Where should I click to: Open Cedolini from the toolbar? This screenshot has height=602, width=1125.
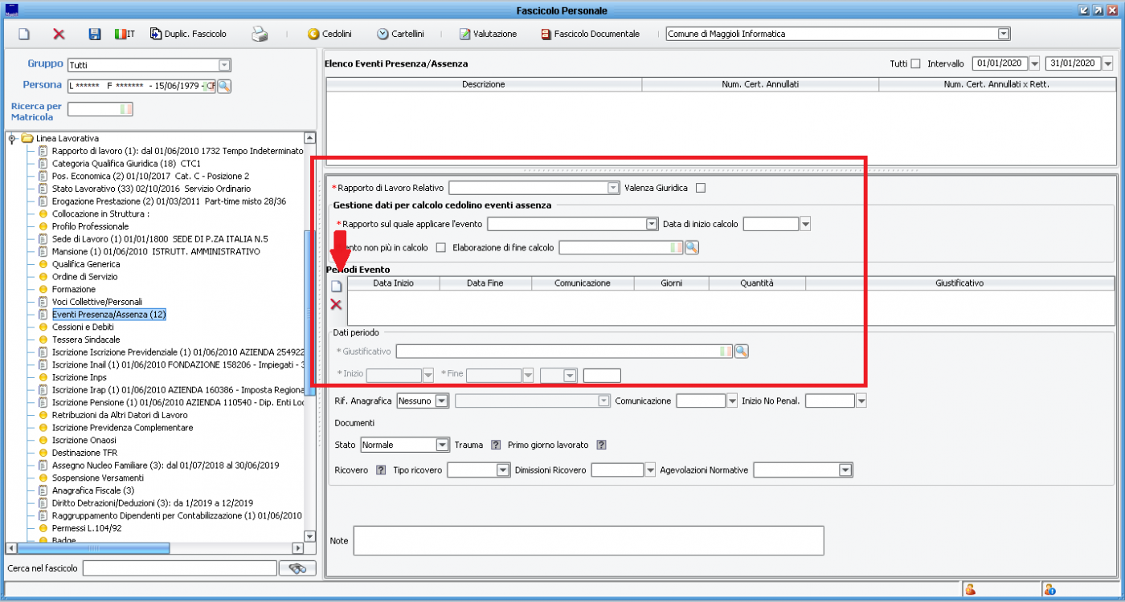(329, 35)
